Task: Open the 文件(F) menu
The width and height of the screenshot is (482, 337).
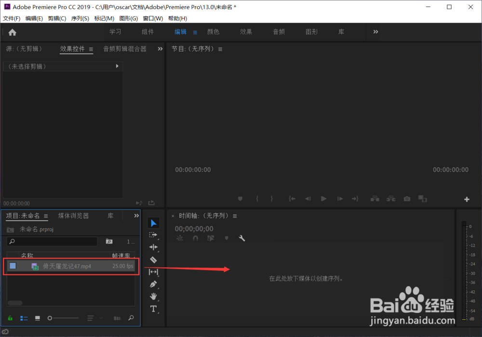Action: 12,18
